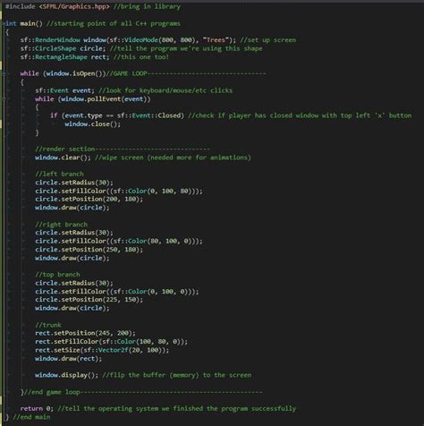Click 'while (window.pollEvent(event))' line
Viewport: 424px width, 426px height.
click(x=93, y=98)
